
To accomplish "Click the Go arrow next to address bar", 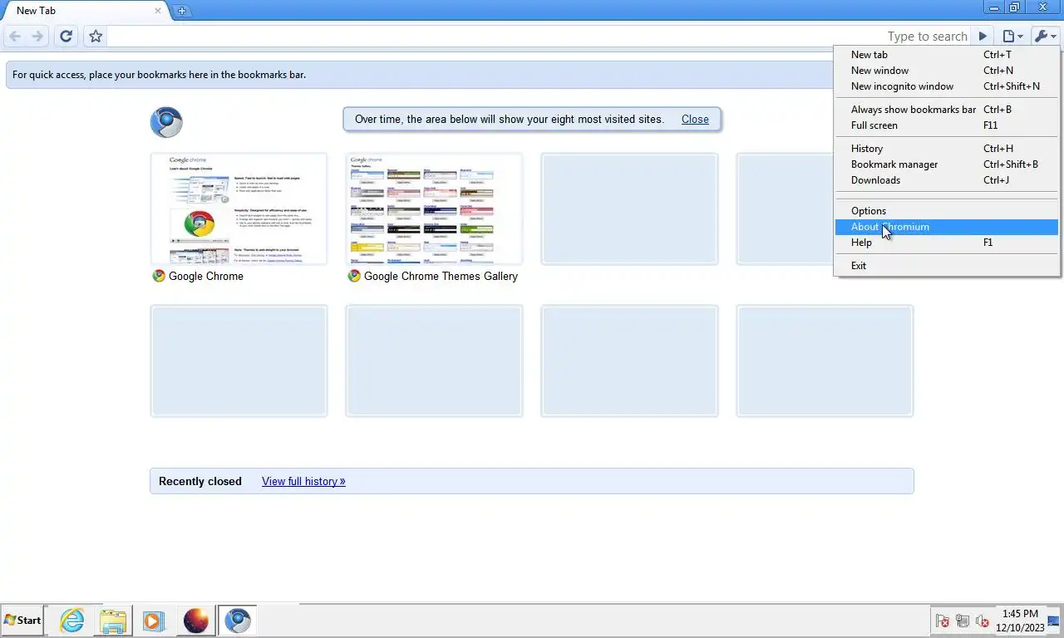I will pos(983,37).
